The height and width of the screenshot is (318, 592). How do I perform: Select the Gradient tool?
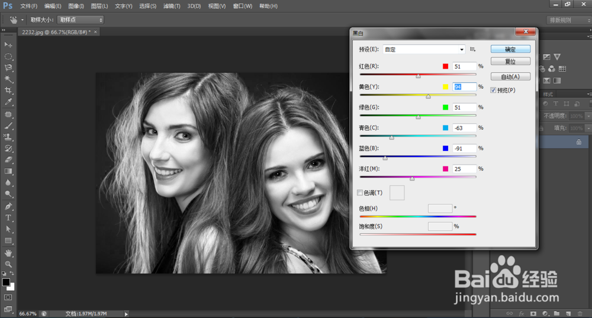(8, 171)
